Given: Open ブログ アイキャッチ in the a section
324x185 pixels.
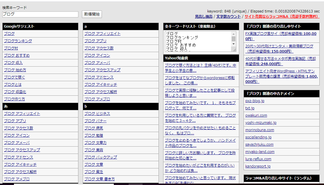Looking at the screenshot, I should tap(101, 84).
